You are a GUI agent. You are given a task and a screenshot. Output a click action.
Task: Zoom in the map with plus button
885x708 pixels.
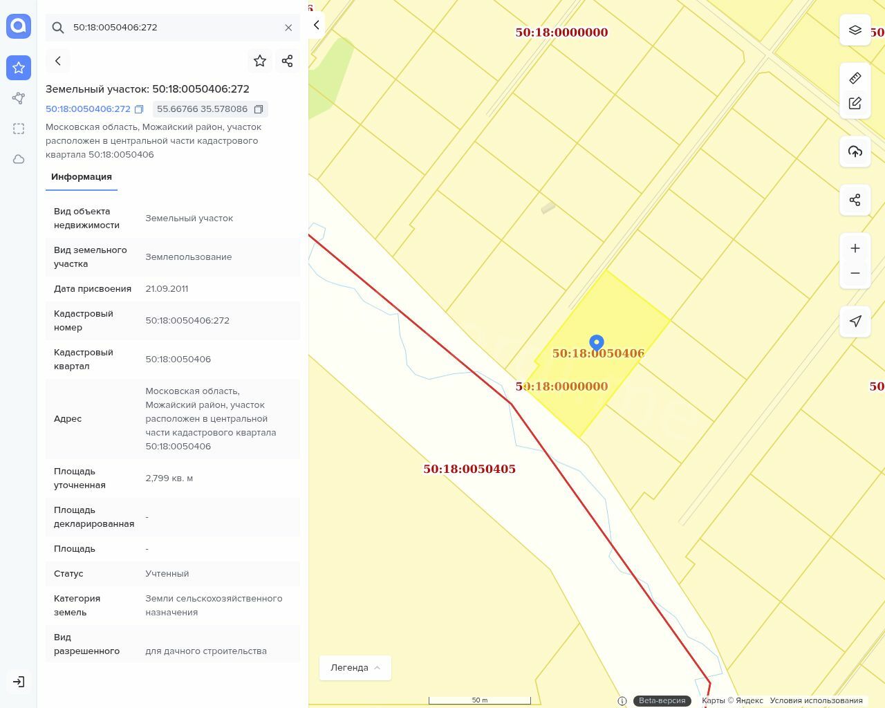tap(855, 248)
